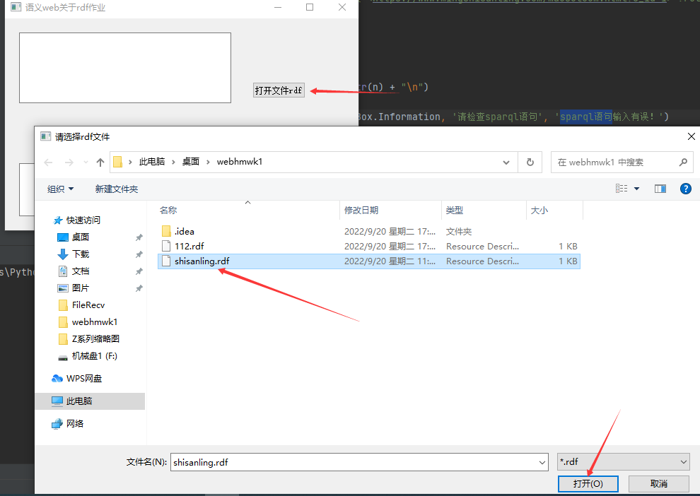This screenshot has width=700, height=496.
Task: Toggle the preview pane icon
Action: coord(660,189)
